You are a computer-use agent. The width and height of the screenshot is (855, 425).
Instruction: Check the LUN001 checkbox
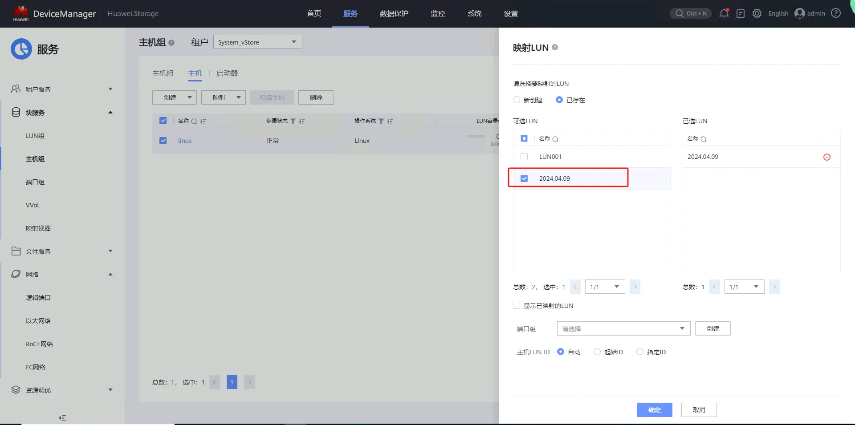tap(524, 157)
